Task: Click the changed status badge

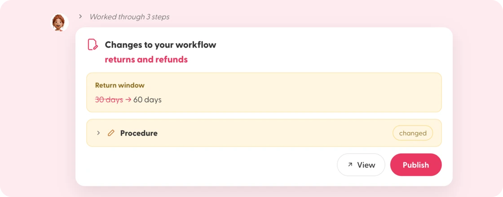Action: 413,133
